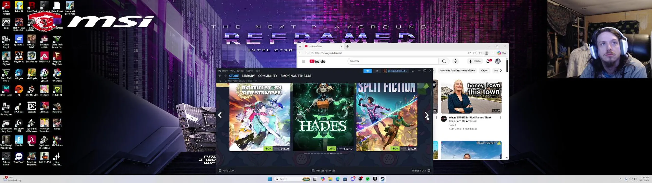Open Friends & Chat in Steam
The height and width of the screenshot is (183, 652).
tap(421, 171)
